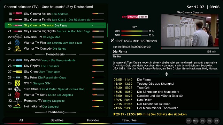The height and width of the screenshot is (125, 223).
Task: Select Warner TV Film Die Letzten row
Action: (55, 43)
